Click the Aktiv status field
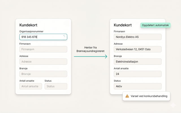This screenshot has height=113, width=181. coord(138,86)
